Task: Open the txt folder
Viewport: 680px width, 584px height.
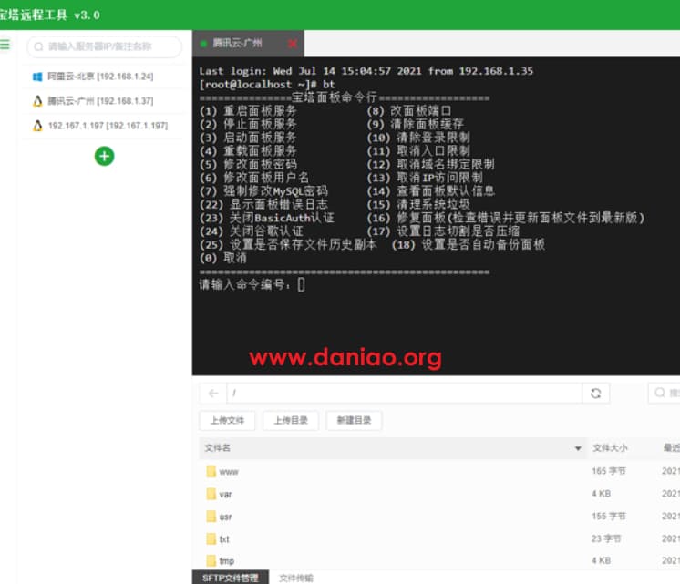Action: [218, 539]
